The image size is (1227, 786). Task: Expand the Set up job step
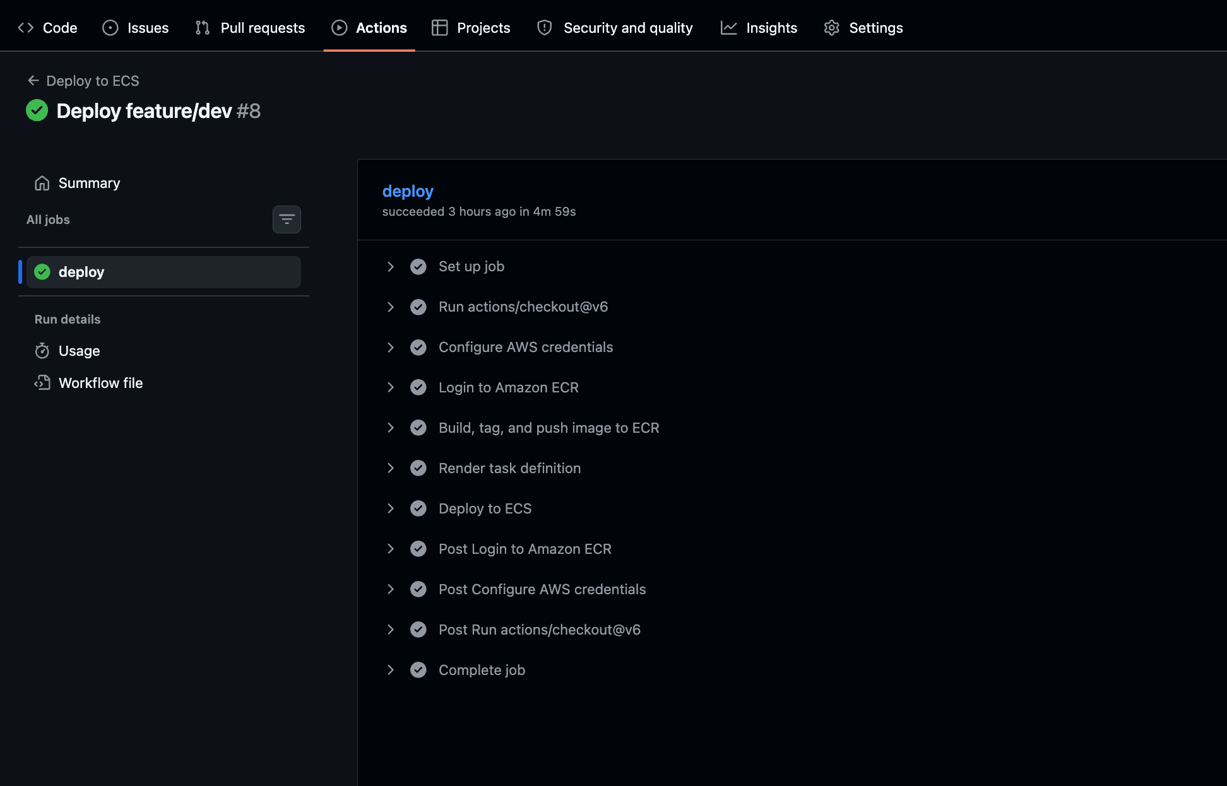coord(391,267)
